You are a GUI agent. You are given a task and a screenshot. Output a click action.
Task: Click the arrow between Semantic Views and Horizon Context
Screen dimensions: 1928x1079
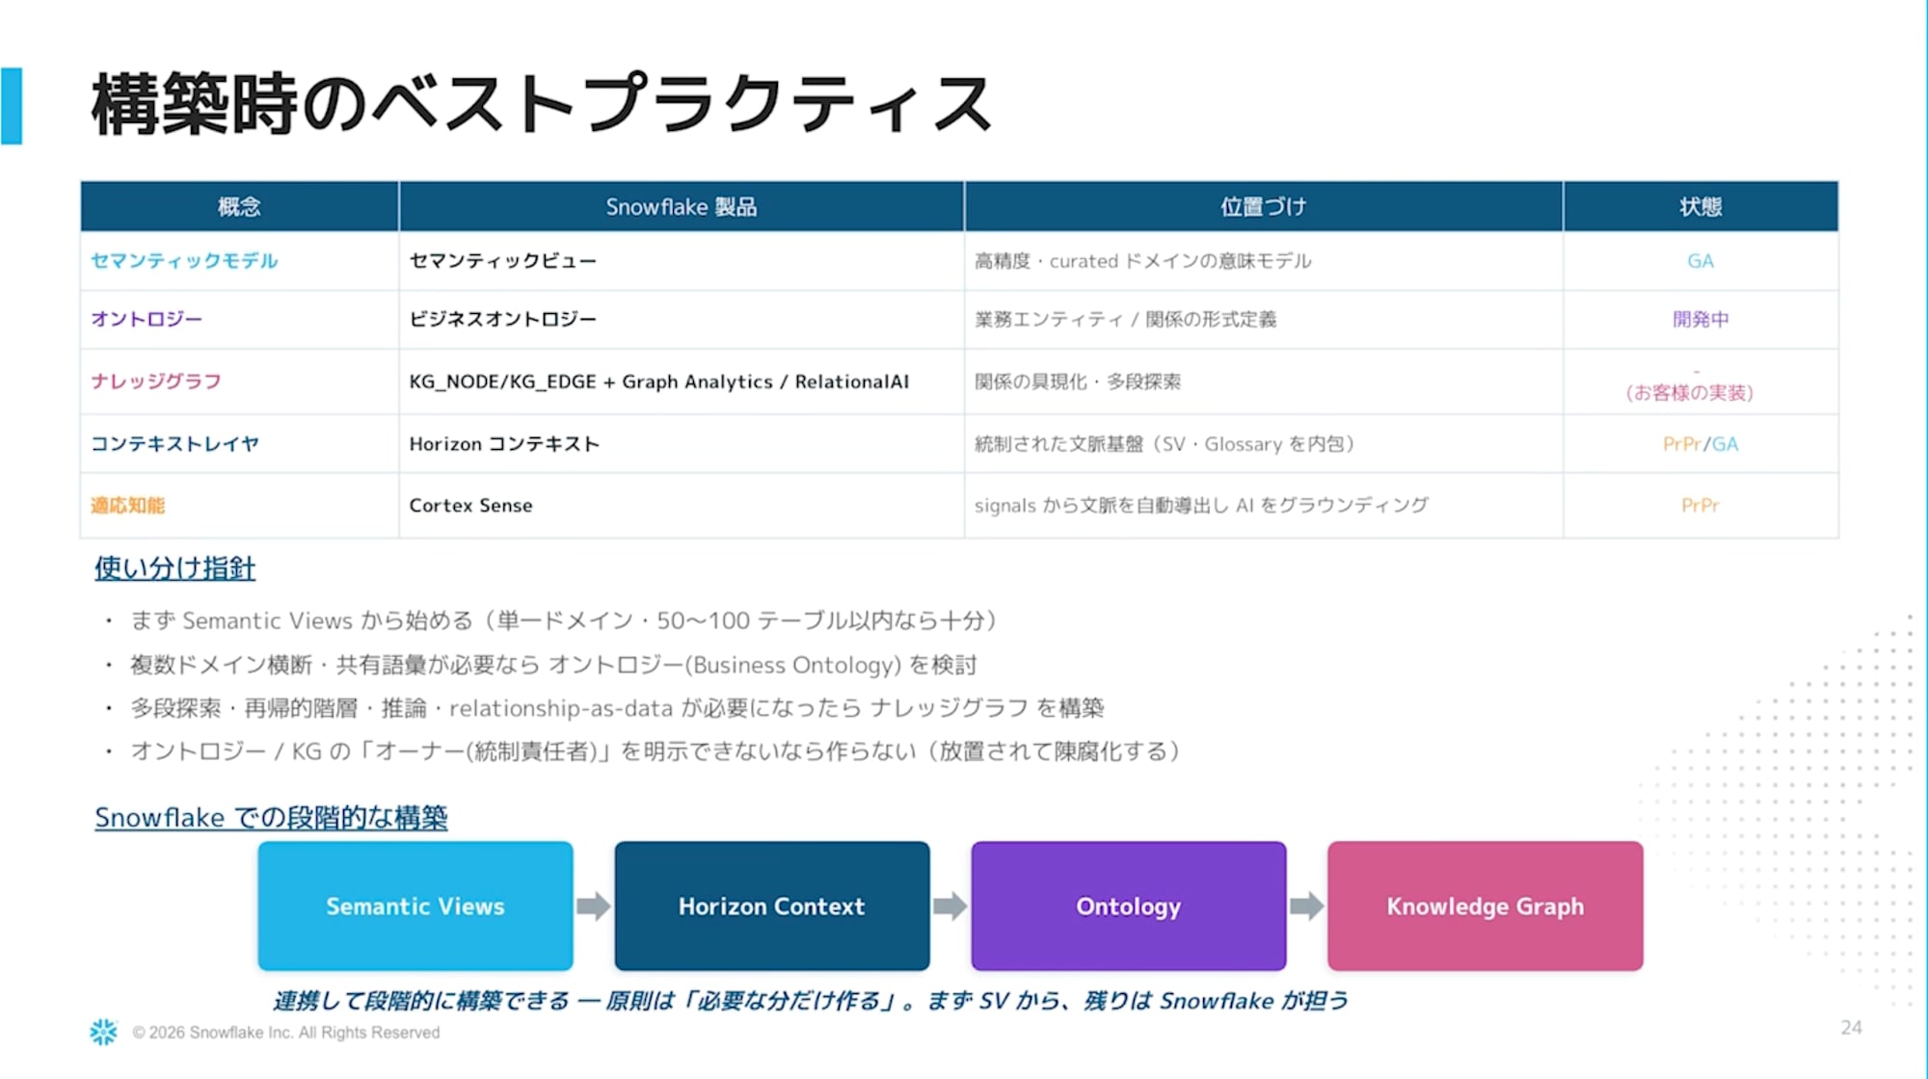(x=594, y=906)
